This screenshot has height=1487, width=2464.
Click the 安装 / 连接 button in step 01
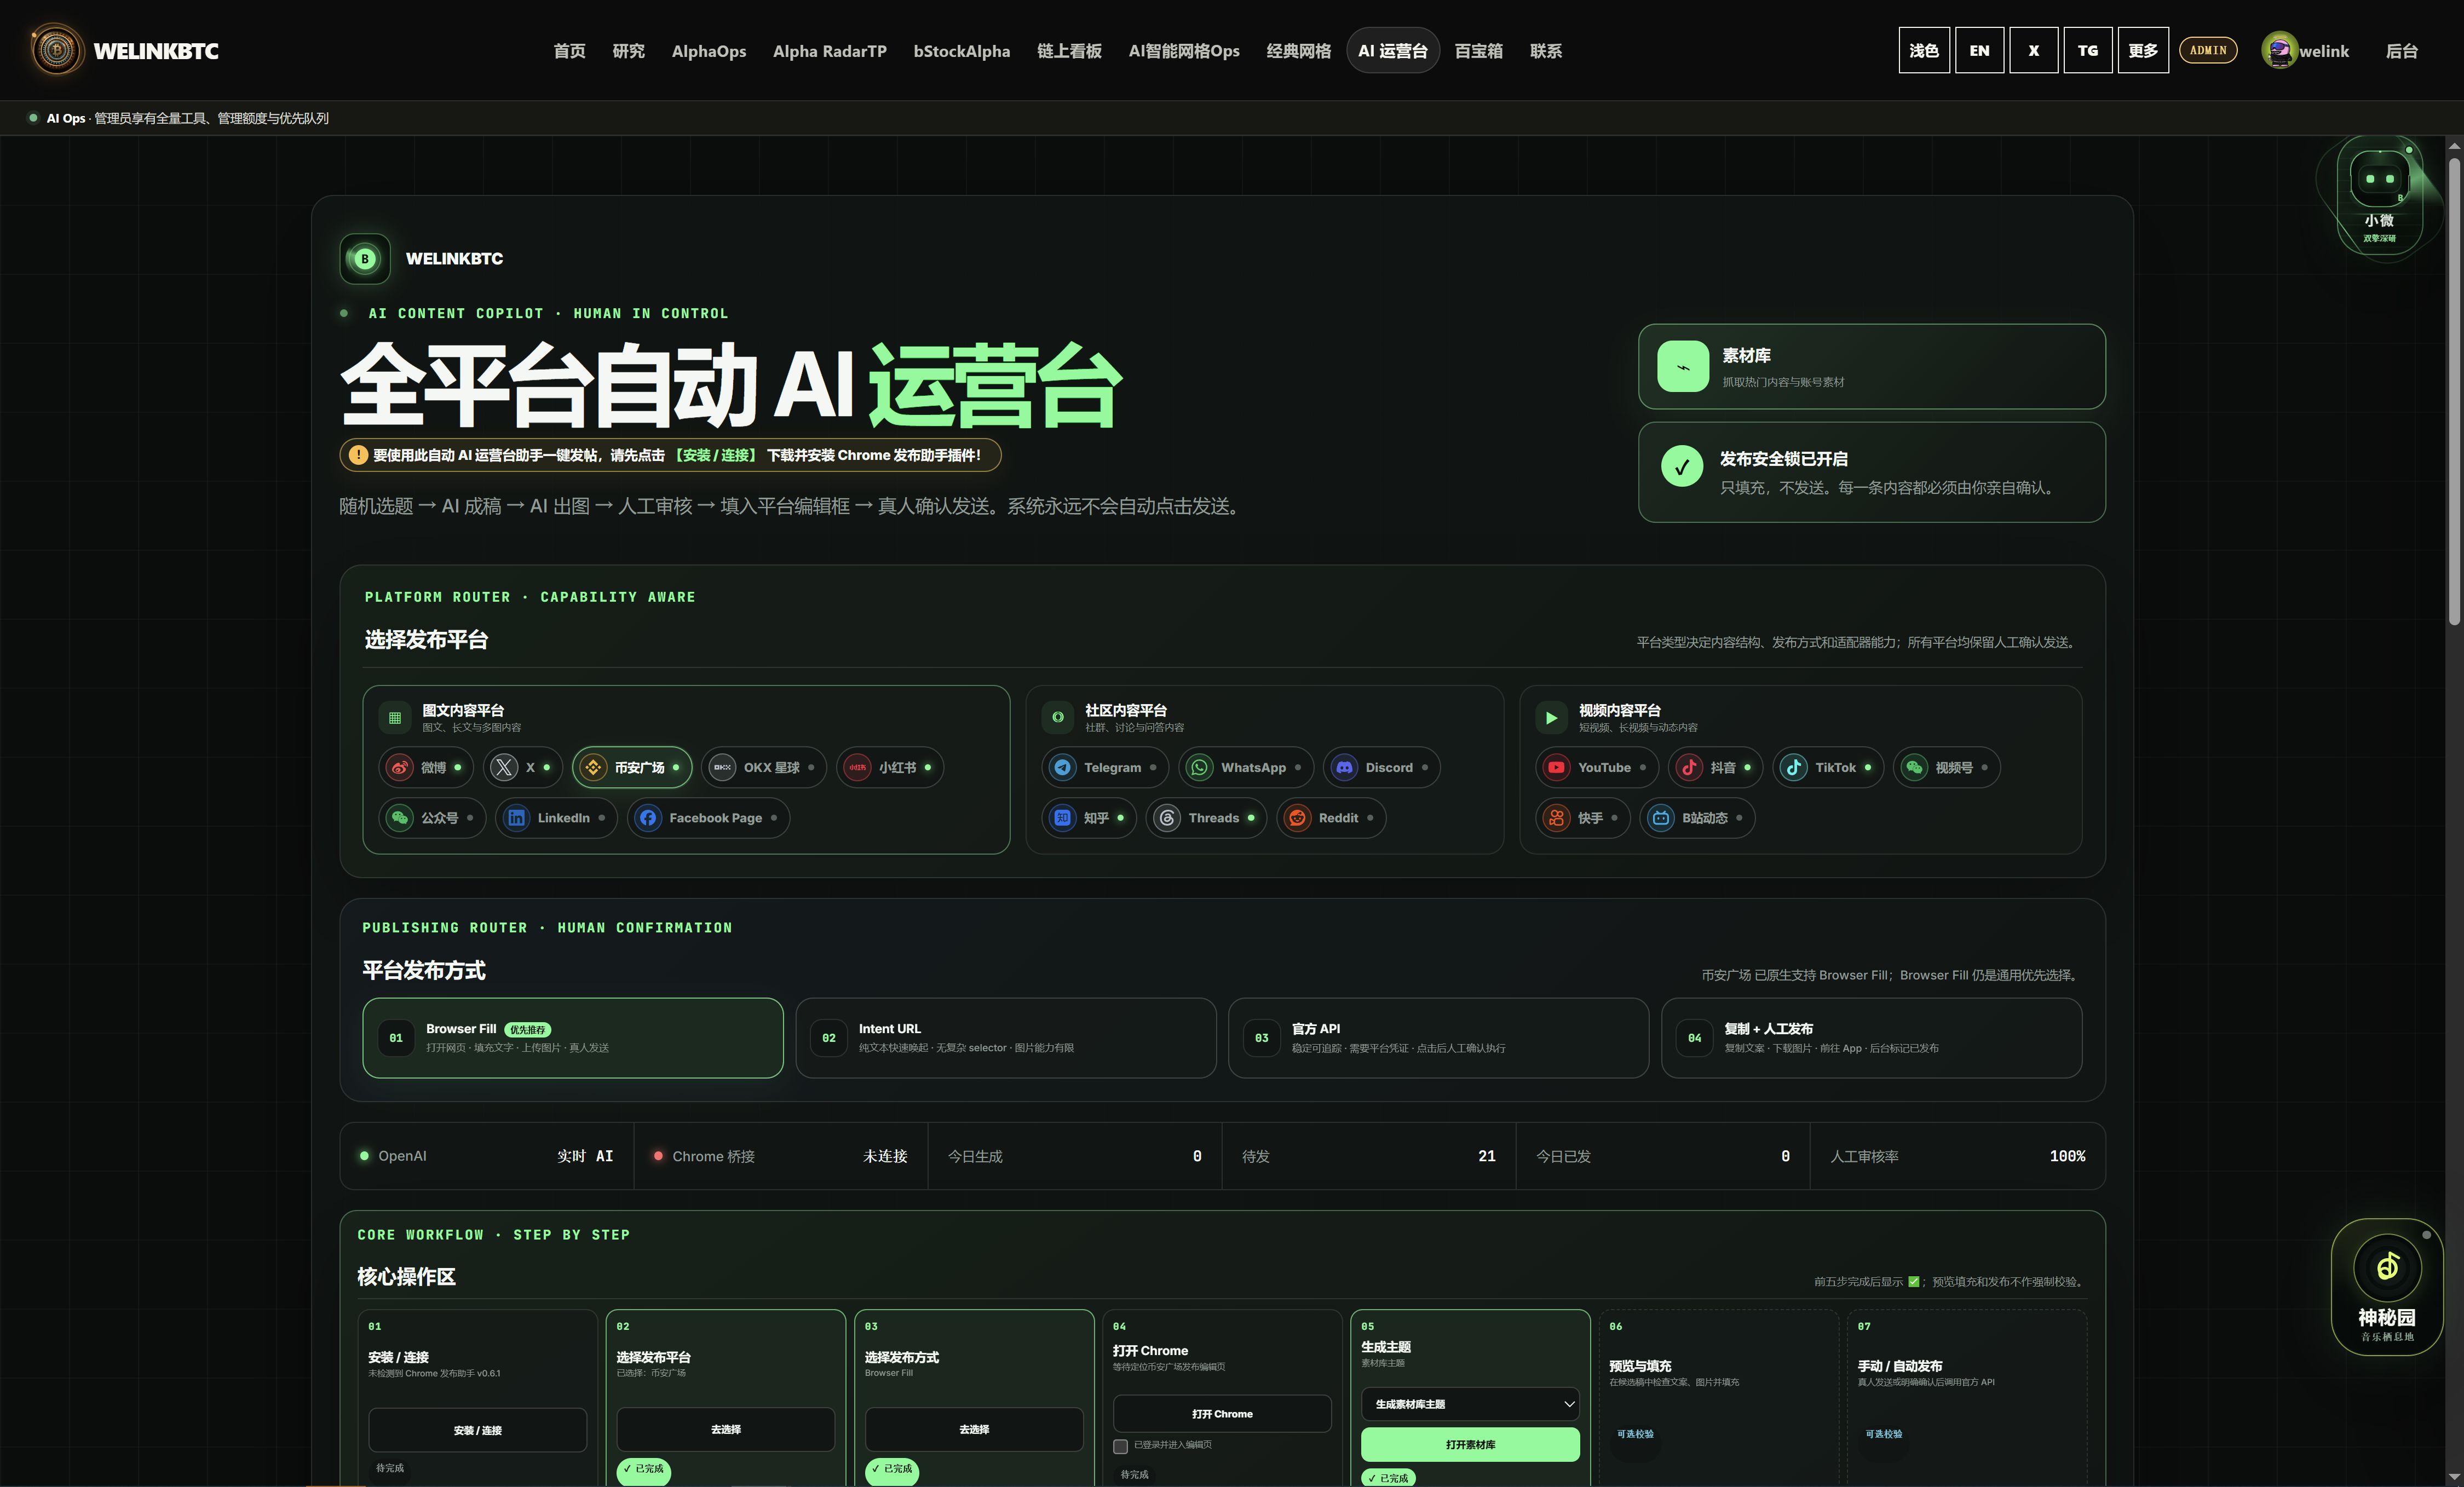(478, 1430)
